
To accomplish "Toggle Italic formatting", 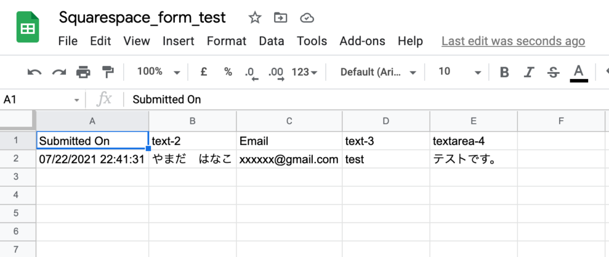I will 529,72.
